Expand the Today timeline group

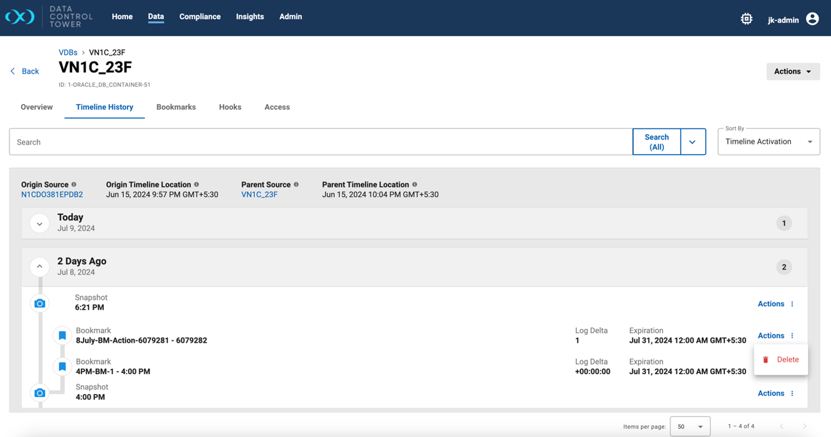click(x=40, y=224)
